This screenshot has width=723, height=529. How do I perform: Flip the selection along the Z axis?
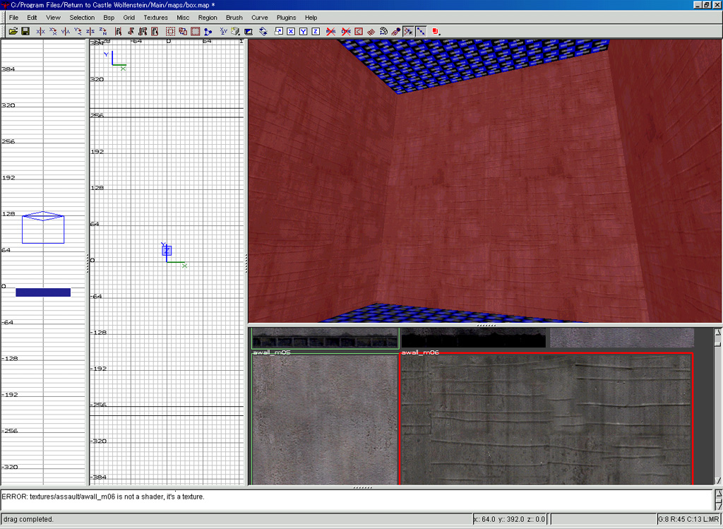point(90,31)
